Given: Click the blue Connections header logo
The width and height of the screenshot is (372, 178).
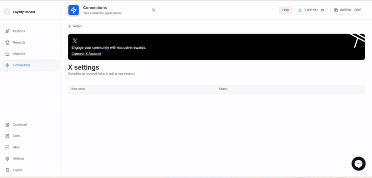Looking at the screenshot, I should (x=73, y=10).
